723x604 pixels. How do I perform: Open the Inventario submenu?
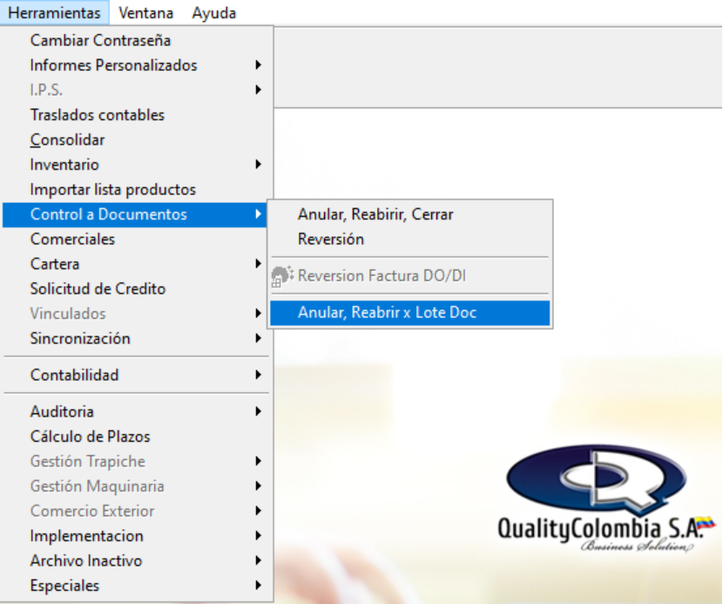(136, 165)
